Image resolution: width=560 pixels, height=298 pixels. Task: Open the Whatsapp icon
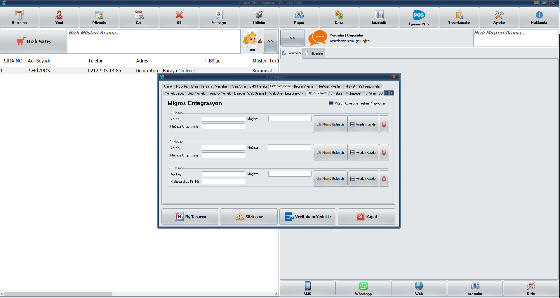tap(363, 288)
